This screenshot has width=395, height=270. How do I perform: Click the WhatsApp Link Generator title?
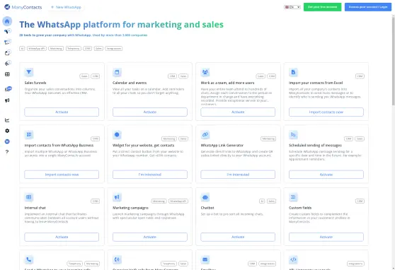pos(222,146)
